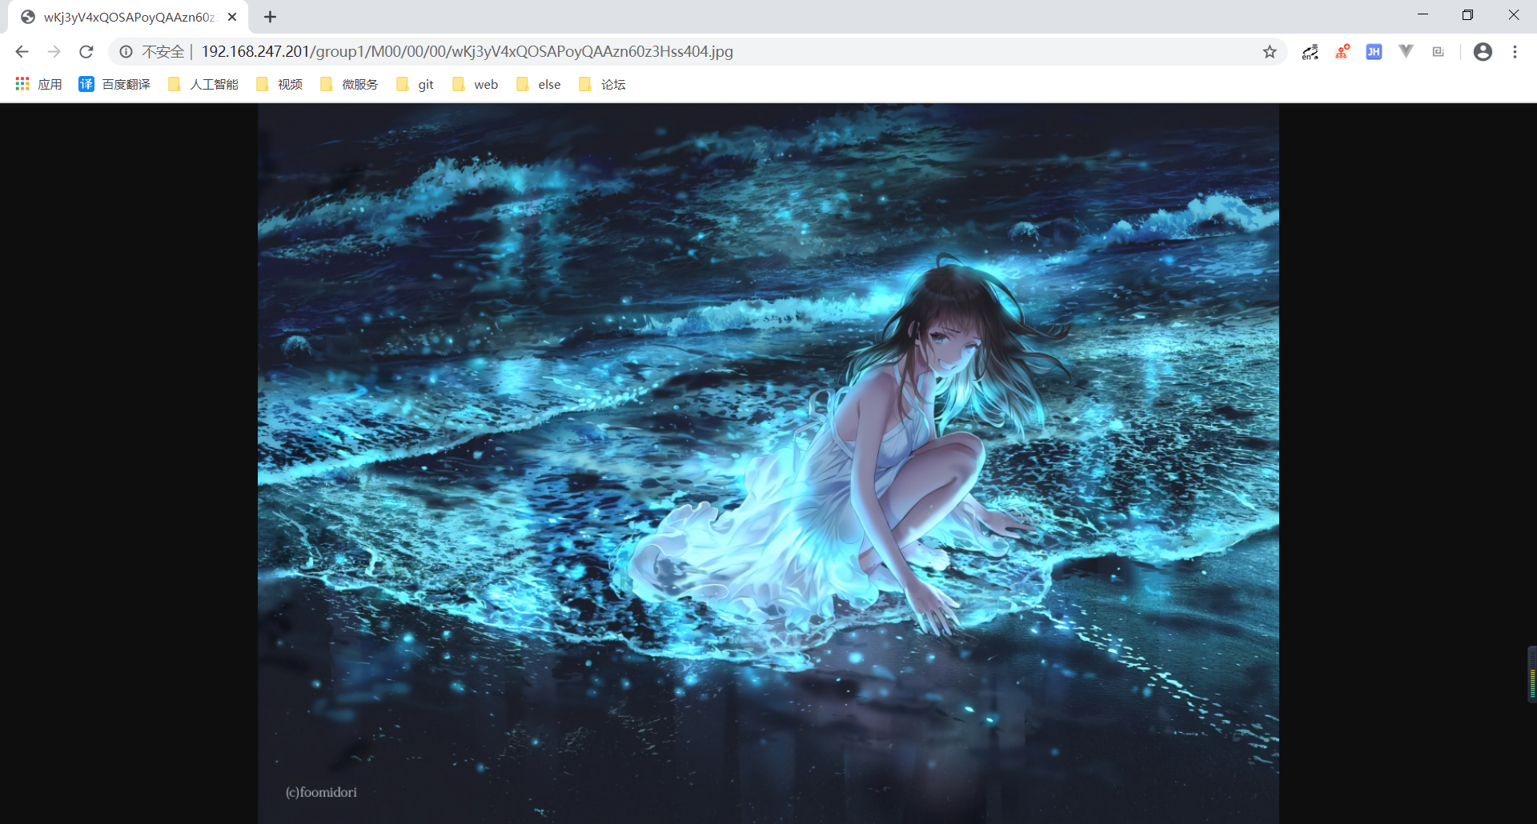This screenshot has height=824, width=1537.
Task: Open the user profile avatar
Action: 1483,52
